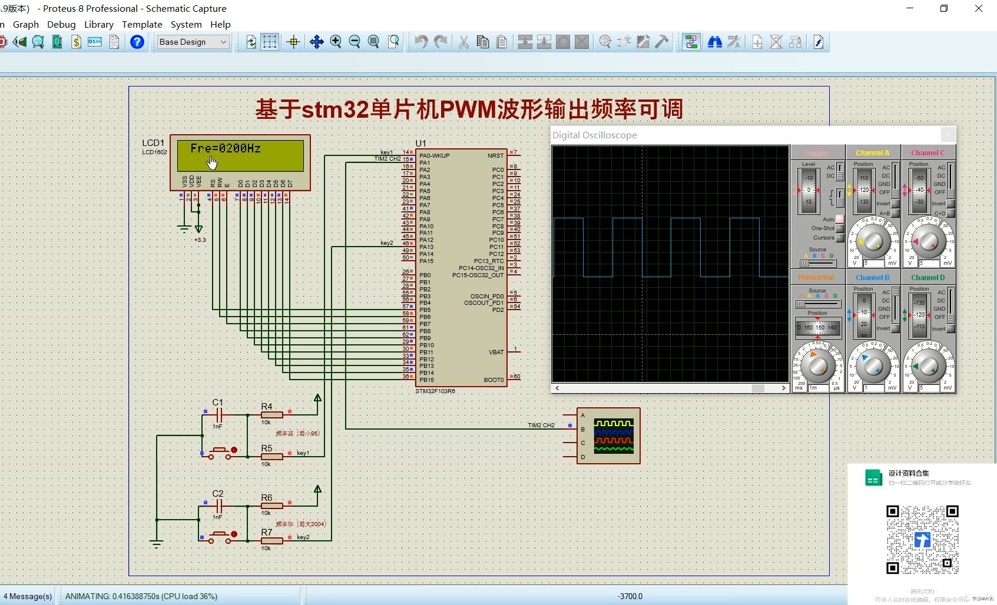Image resolution: width=997 pixels, height=605 pixels.
Task: Enable the trigger Auto button
Action: (840, 219)
